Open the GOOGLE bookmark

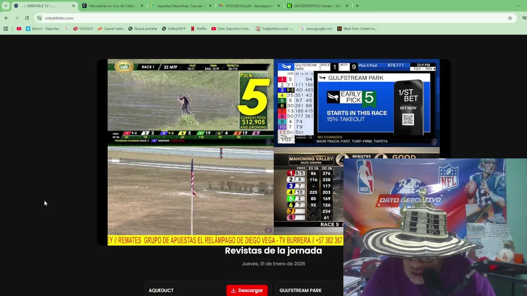83,29
